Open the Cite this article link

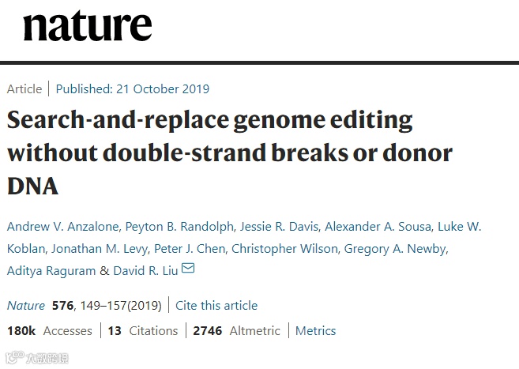pos(216,305)
